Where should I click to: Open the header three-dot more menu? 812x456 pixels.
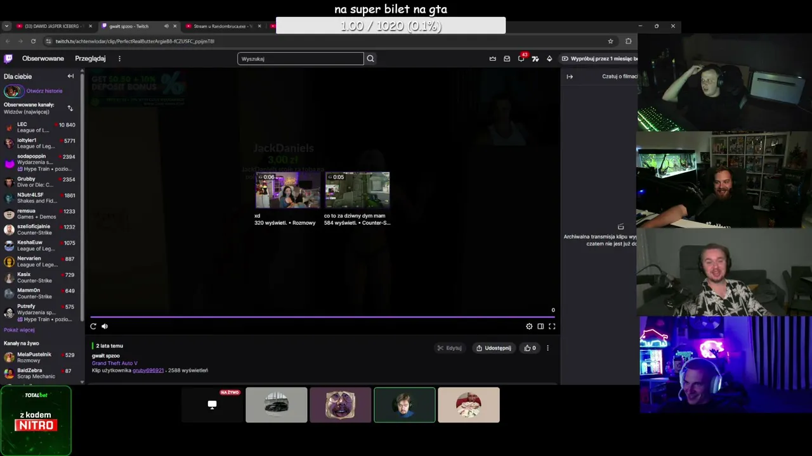coord(119,59)
